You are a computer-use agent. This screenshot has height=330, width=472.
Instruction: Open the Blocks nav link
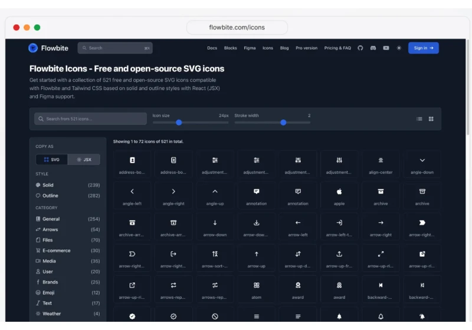[230, 48]
